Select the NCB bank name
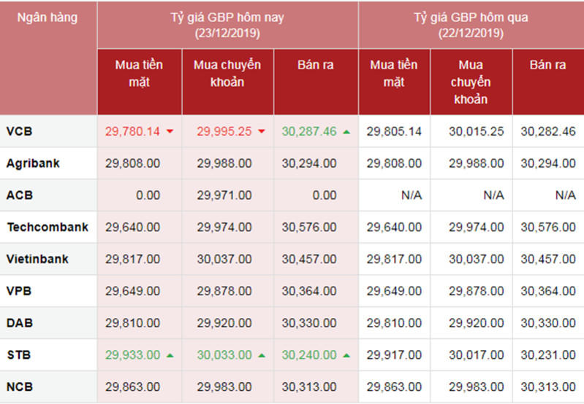584x404 pixels. [20, 386]
